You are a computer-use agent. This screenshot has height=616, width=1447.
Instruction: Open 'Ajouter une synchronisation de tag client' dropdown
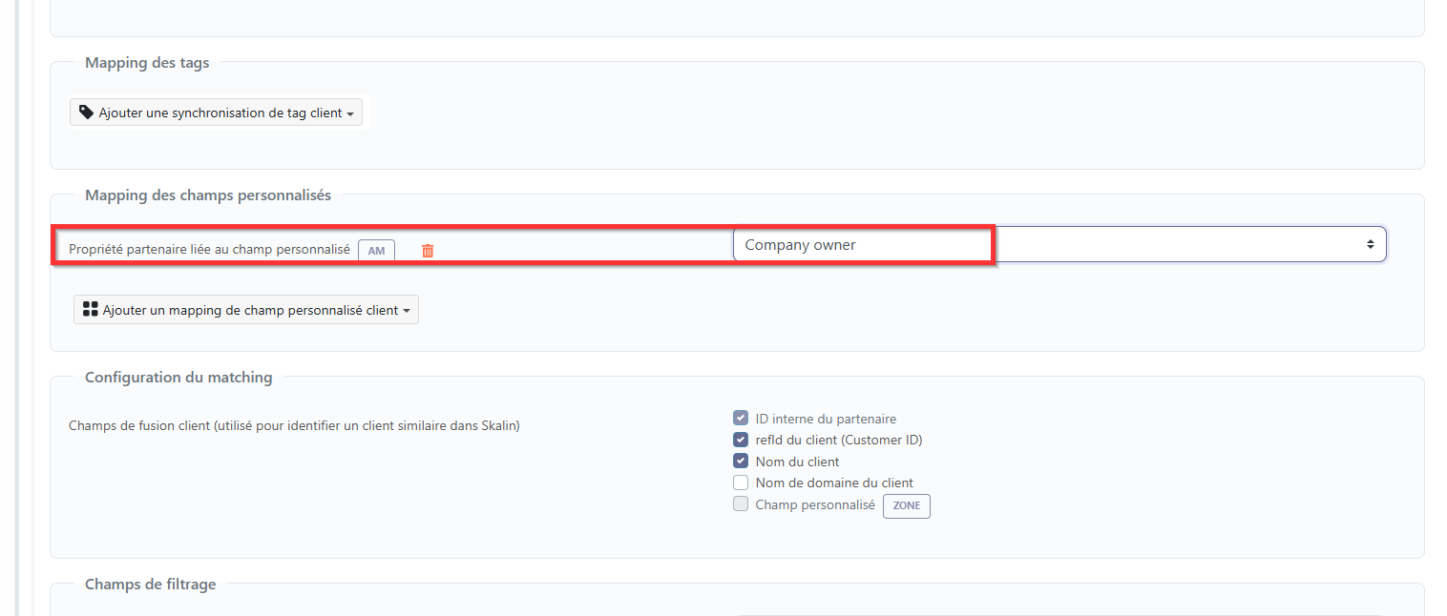click(x=217, y=113)
